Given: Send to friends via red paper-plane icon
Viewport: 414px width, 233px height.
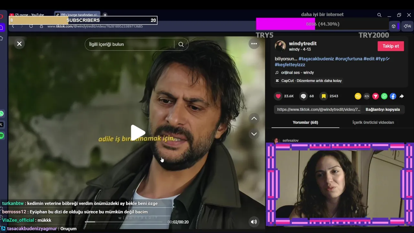Looking at the screenshot, I should 375,96.
